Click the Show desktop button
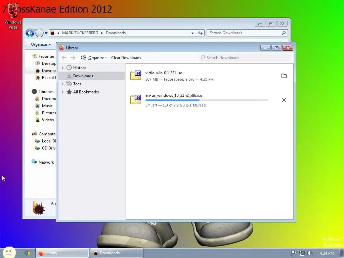The width and height of the screenshot is (344, 258). pyautogui.click(x=342, y=253)
